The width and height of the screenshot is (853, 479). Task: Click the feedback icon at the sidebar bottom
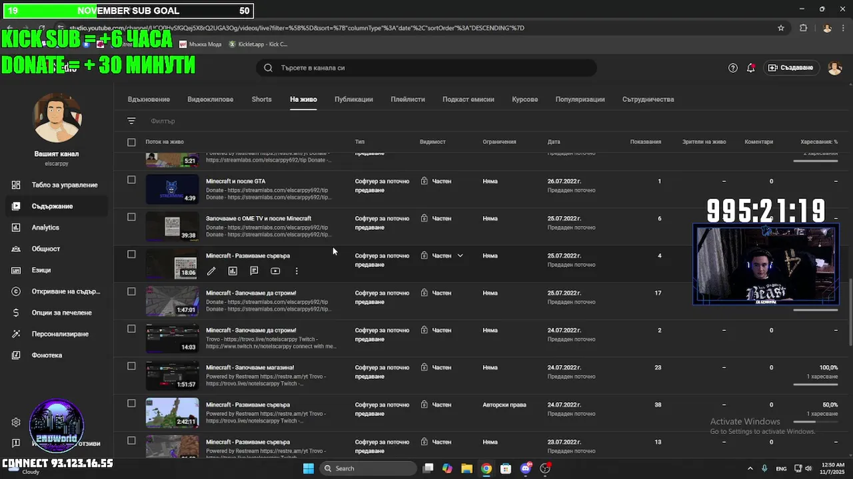[x=16, y=443]
